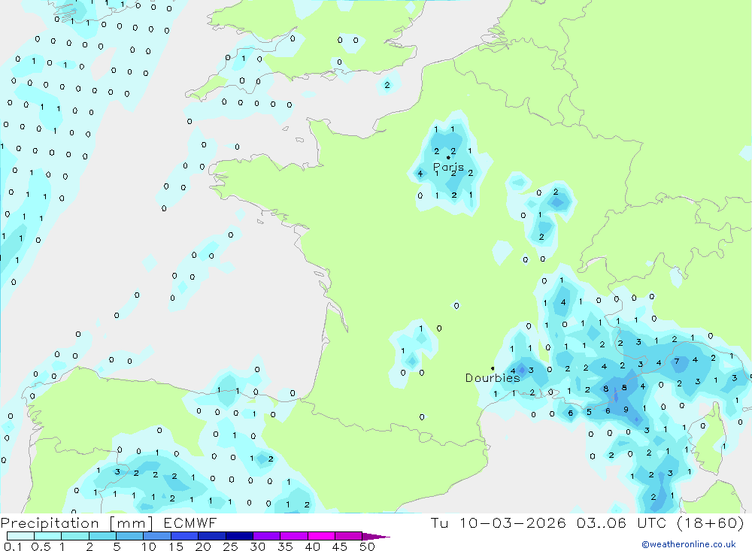Click the Paris city label
Image resolution: width=752 pixels, height=551 pixels.
point(448,167)
